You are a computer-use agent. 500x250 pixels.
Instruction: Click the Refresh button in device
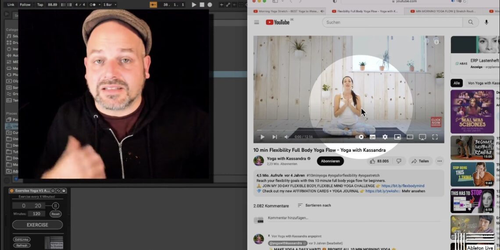[x=21, y=246]
